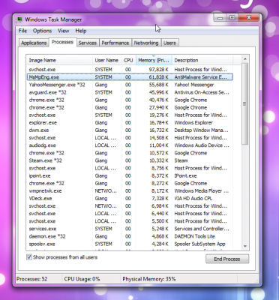Select the Steam.exe *32 process

point(130,160)
